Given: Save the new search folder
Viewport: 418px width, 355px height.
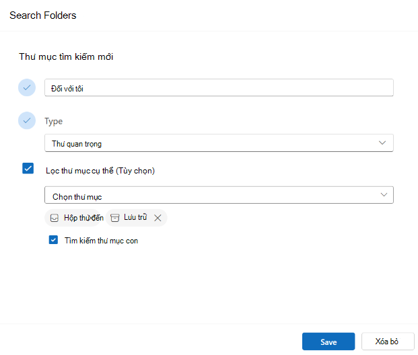Looking at the screenshot, I should coord(328,342).
